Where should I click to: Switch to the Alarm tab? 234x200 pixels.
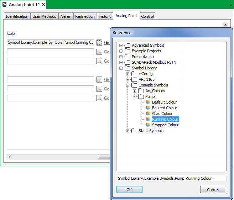[65, 16]
